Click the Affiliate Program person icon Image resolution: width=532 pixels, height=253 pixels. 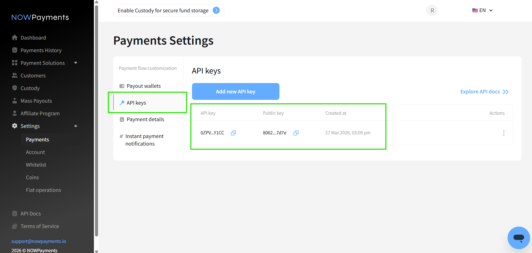[x=15, y=113]
